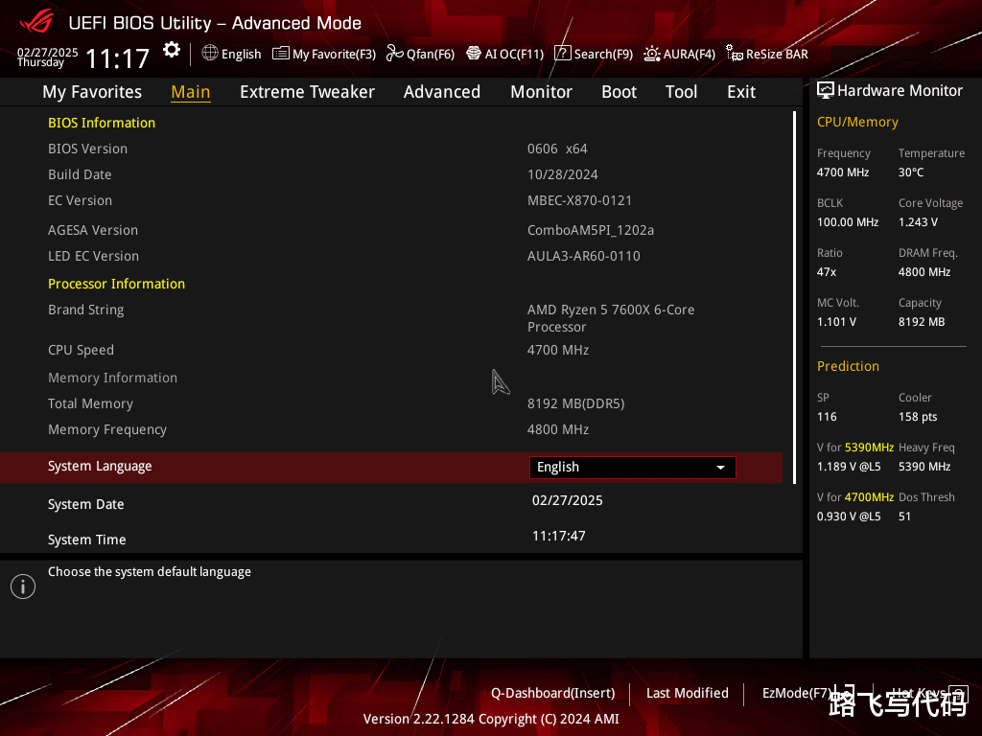Screen dimensions: 982x736
Task: Select the Main tab
Action: tap(191, 92)
